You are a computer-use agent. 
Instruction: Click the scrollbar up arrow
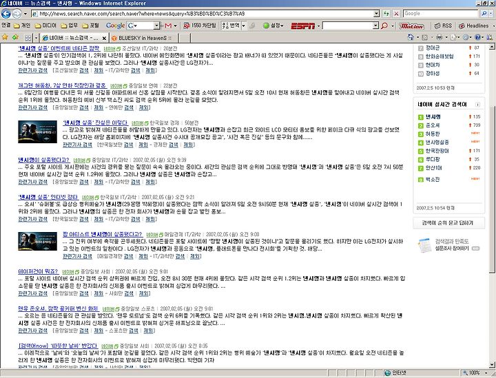pos(492,47)
